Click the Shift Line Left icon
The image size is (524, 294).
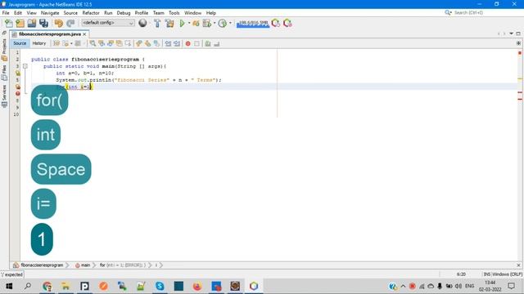click(x=168, y=43)
